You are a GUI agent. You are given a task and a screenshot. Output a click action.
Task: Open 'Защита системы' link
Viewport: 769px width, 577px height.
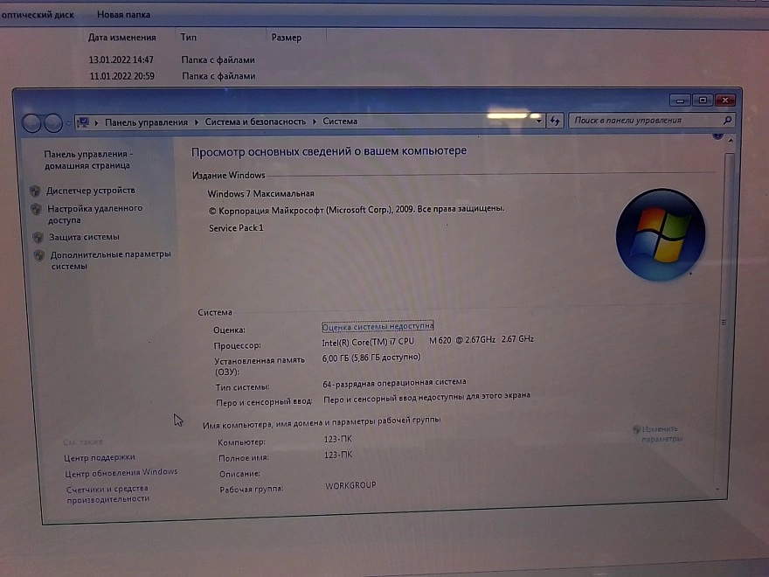[x=84, y=237]
